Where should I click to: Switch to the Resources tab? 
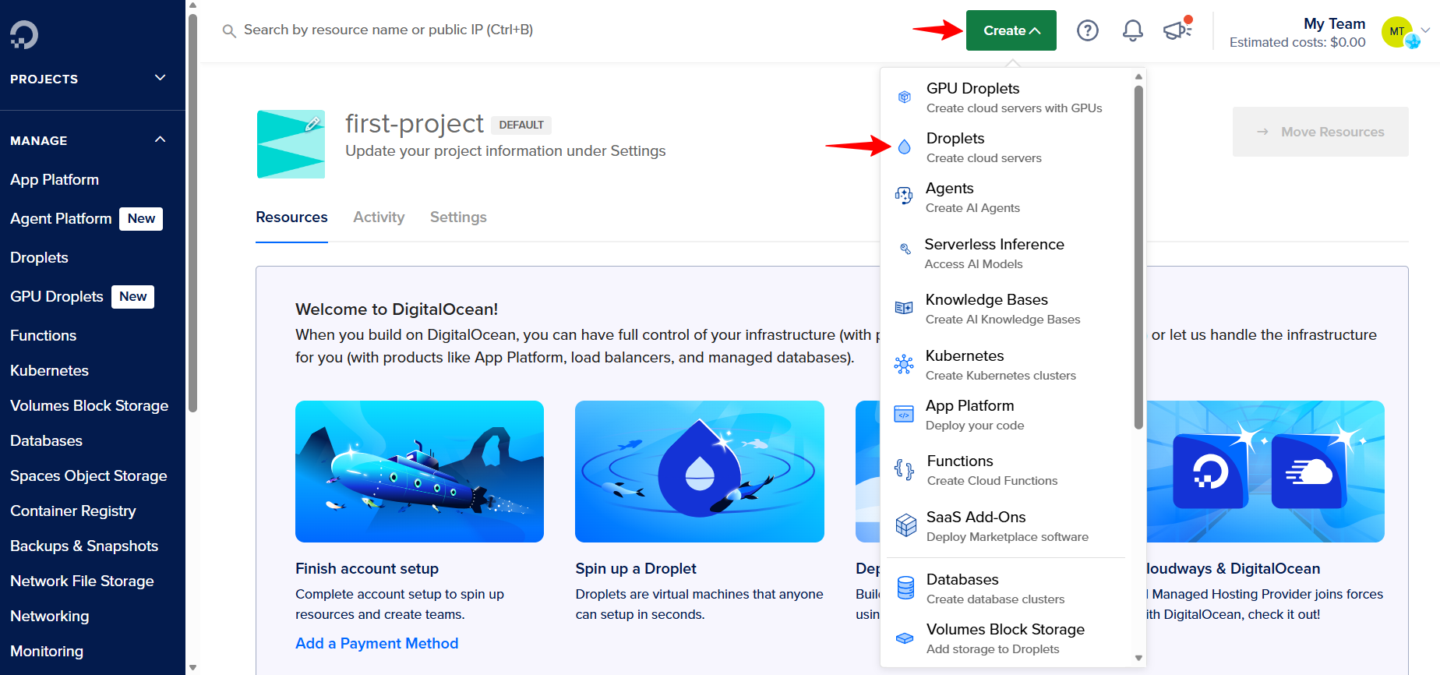pos(291,217)
